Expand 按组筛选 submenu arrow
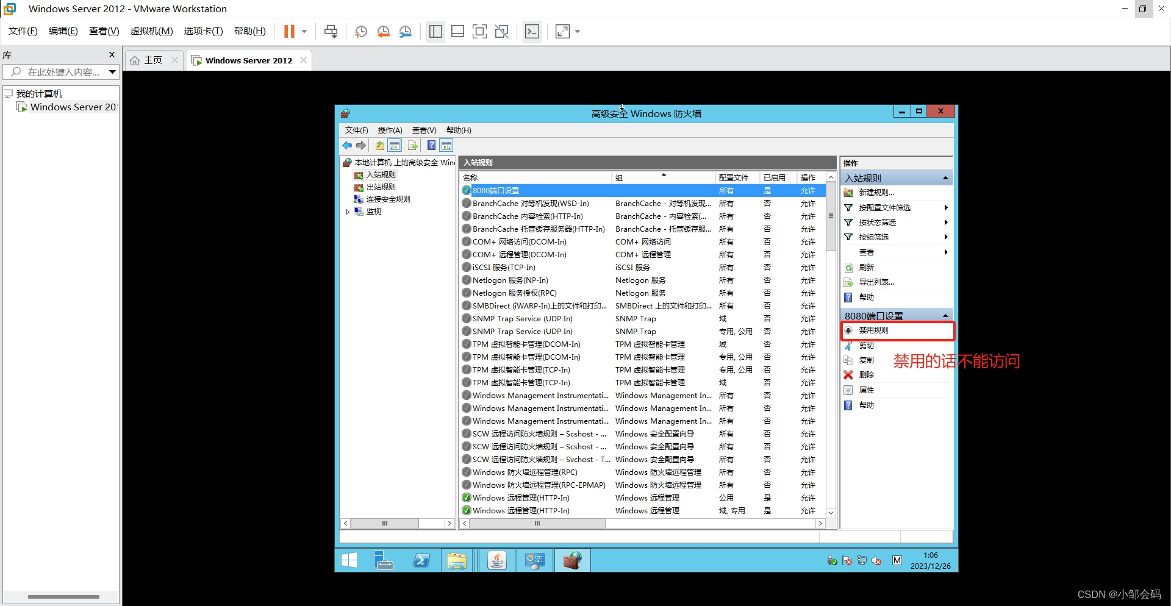 point(945,237)
